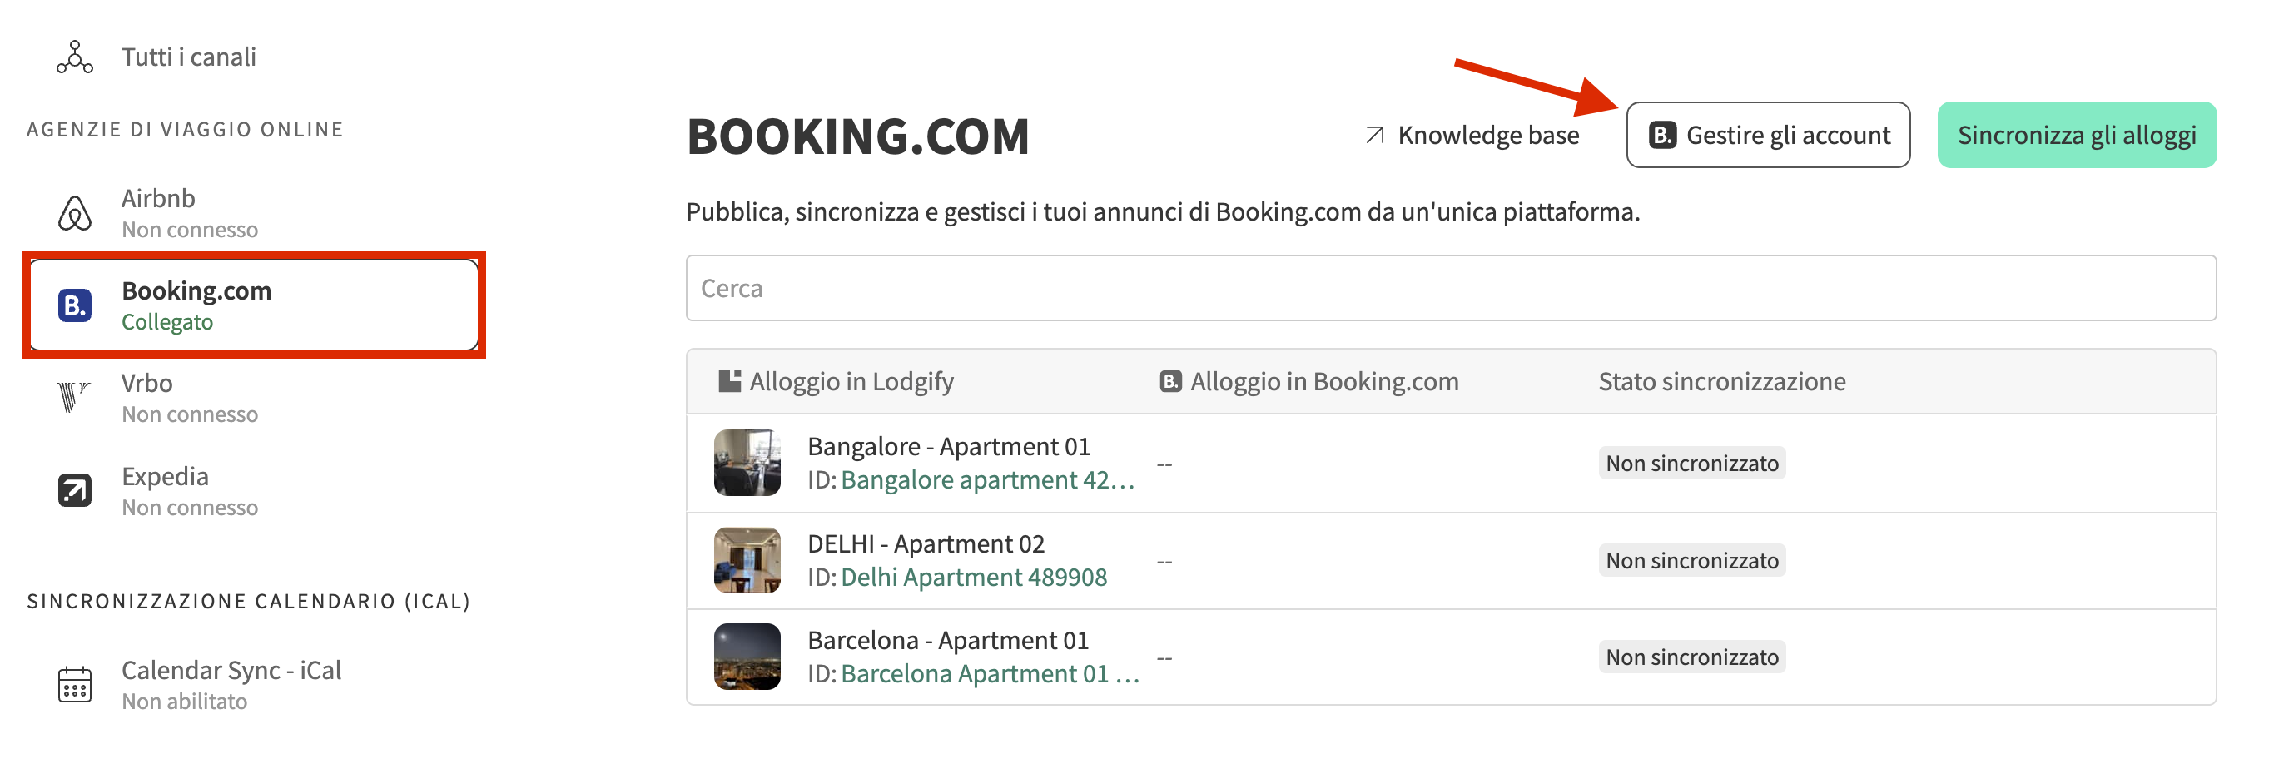Open the Knowledge base link
Image resolution: width=2269 pixels, height=759 pixels.
coord(1487,136)
